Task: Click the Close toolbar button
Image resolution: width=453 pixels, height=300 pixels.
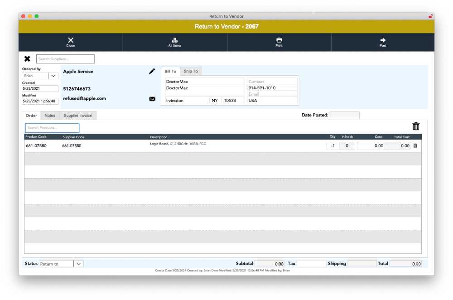Action: click(x=71, y=42)
